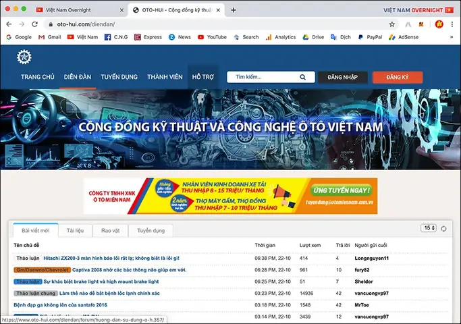The width and height of the screenshot is (461, 324).
Task: Click the blue Thảo luận tag
Action: pyautogui.click(x=28, y=281)
